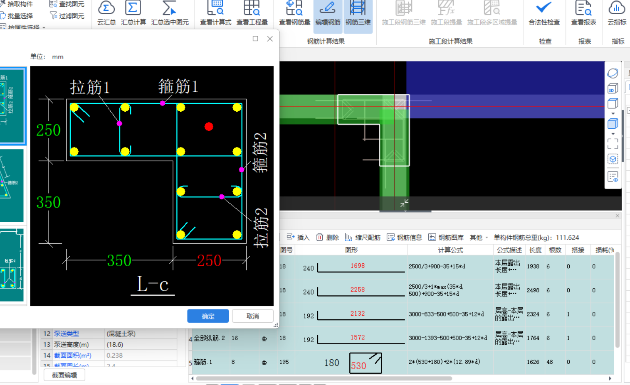Select the shape cell with 2258
Viewport: 630px width, 385px height.
(x=351, y=290)
